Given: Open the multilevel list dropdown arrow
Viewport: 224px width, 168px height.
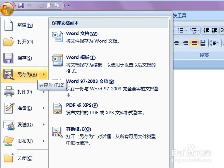Looking at the screenshot, I should click(x=198, y=31).
